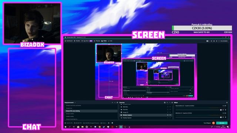This screenshot has height=133, width=237.
Task: Mute the second mixer audio source
Action: [x=223, y=117]
